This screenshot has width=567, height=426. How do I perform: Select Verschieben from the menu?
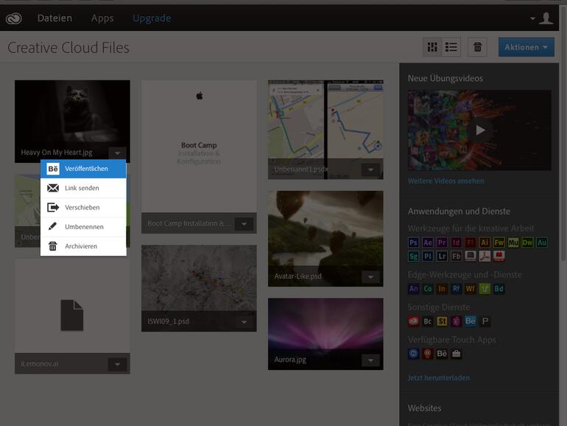(83, 207)
